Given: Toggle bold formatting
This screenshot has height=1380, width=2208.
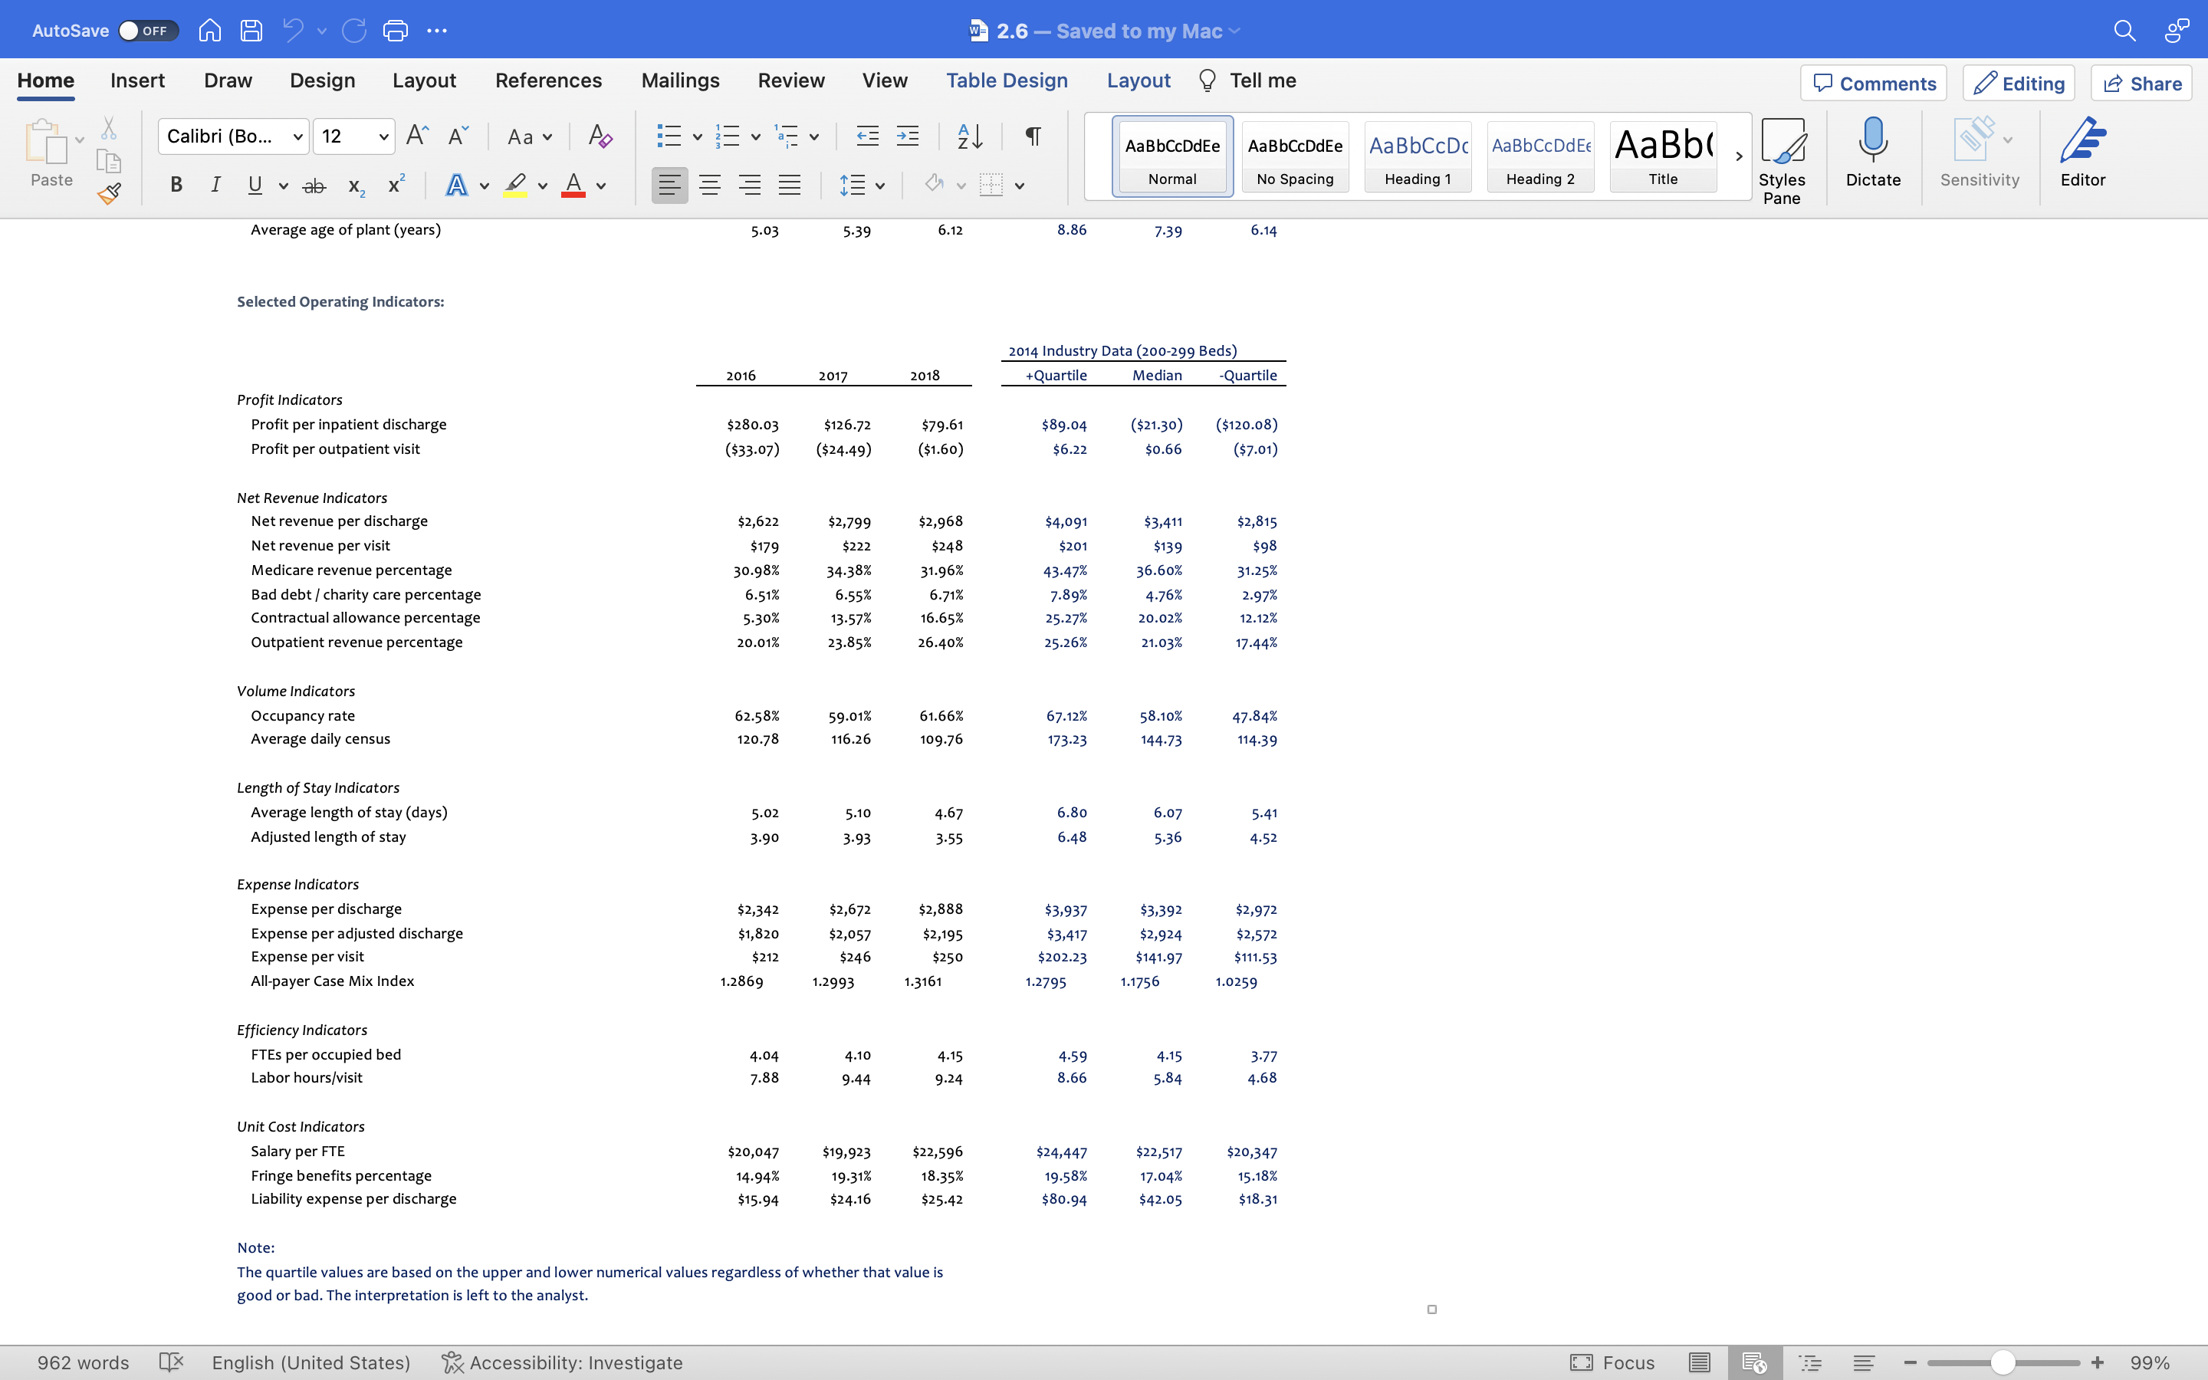Looking at the screenshot, I should point(176,184).
